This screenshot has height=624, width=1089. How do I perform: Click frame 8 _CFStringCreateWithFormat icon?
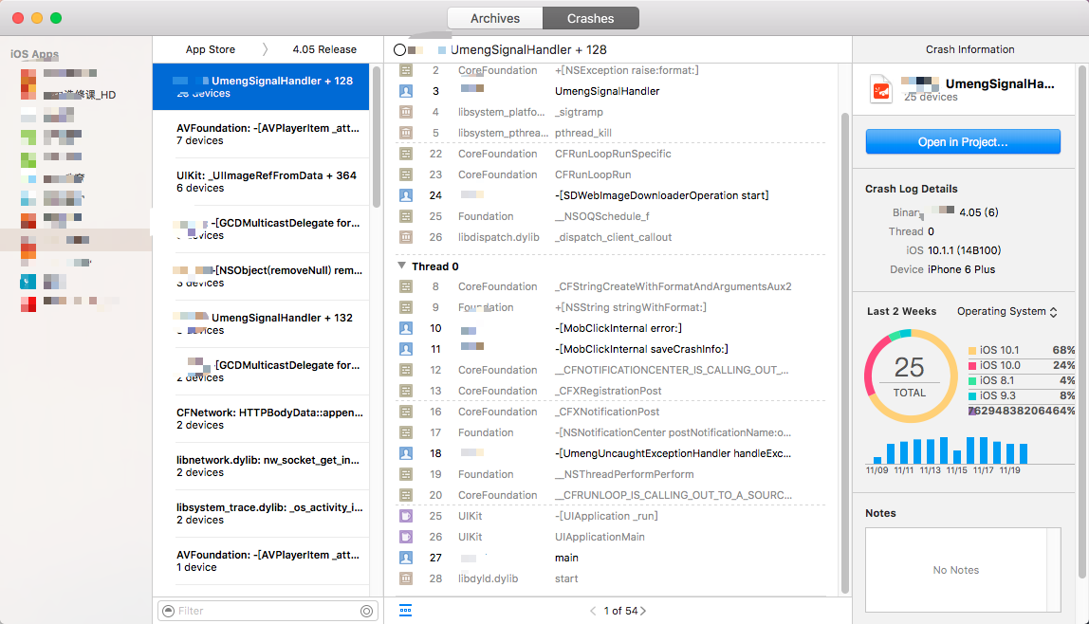coord(406,286)
